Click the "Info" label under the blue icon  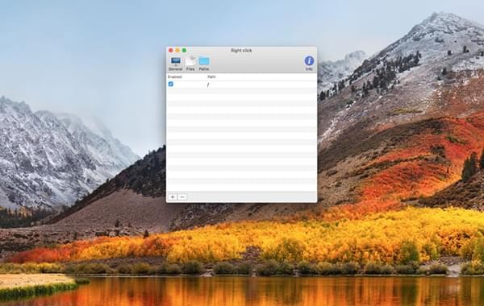tap(309, 69)
